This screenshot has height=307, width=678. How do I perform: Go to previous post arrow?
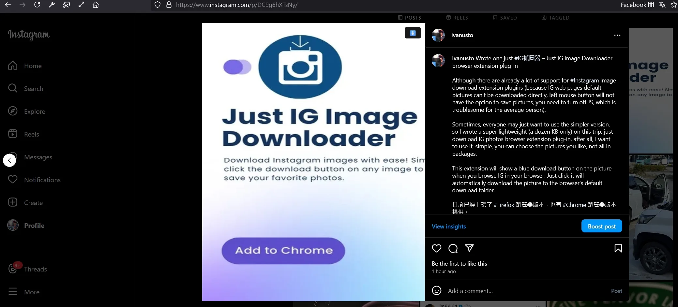9,160
